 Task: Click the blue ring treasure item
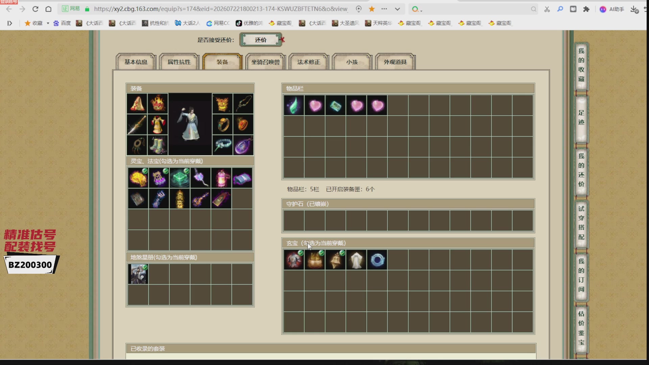pos(377,260)
